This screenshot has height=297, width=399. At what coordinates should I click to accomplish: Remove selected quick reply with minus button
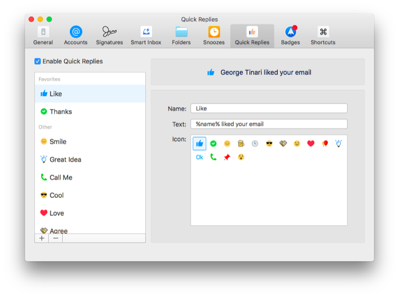tap(55, 238)
